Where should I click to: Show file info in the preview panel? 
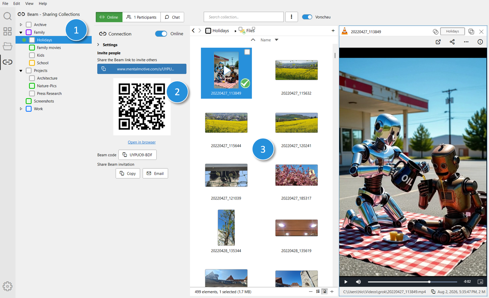click(x=480, y=42)
